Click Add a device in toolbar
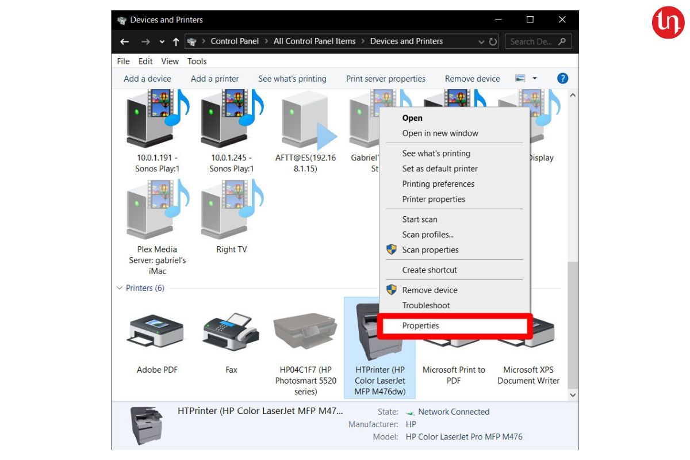The width and height of the screenshot is (690, 460). click(x=147, y=79)
